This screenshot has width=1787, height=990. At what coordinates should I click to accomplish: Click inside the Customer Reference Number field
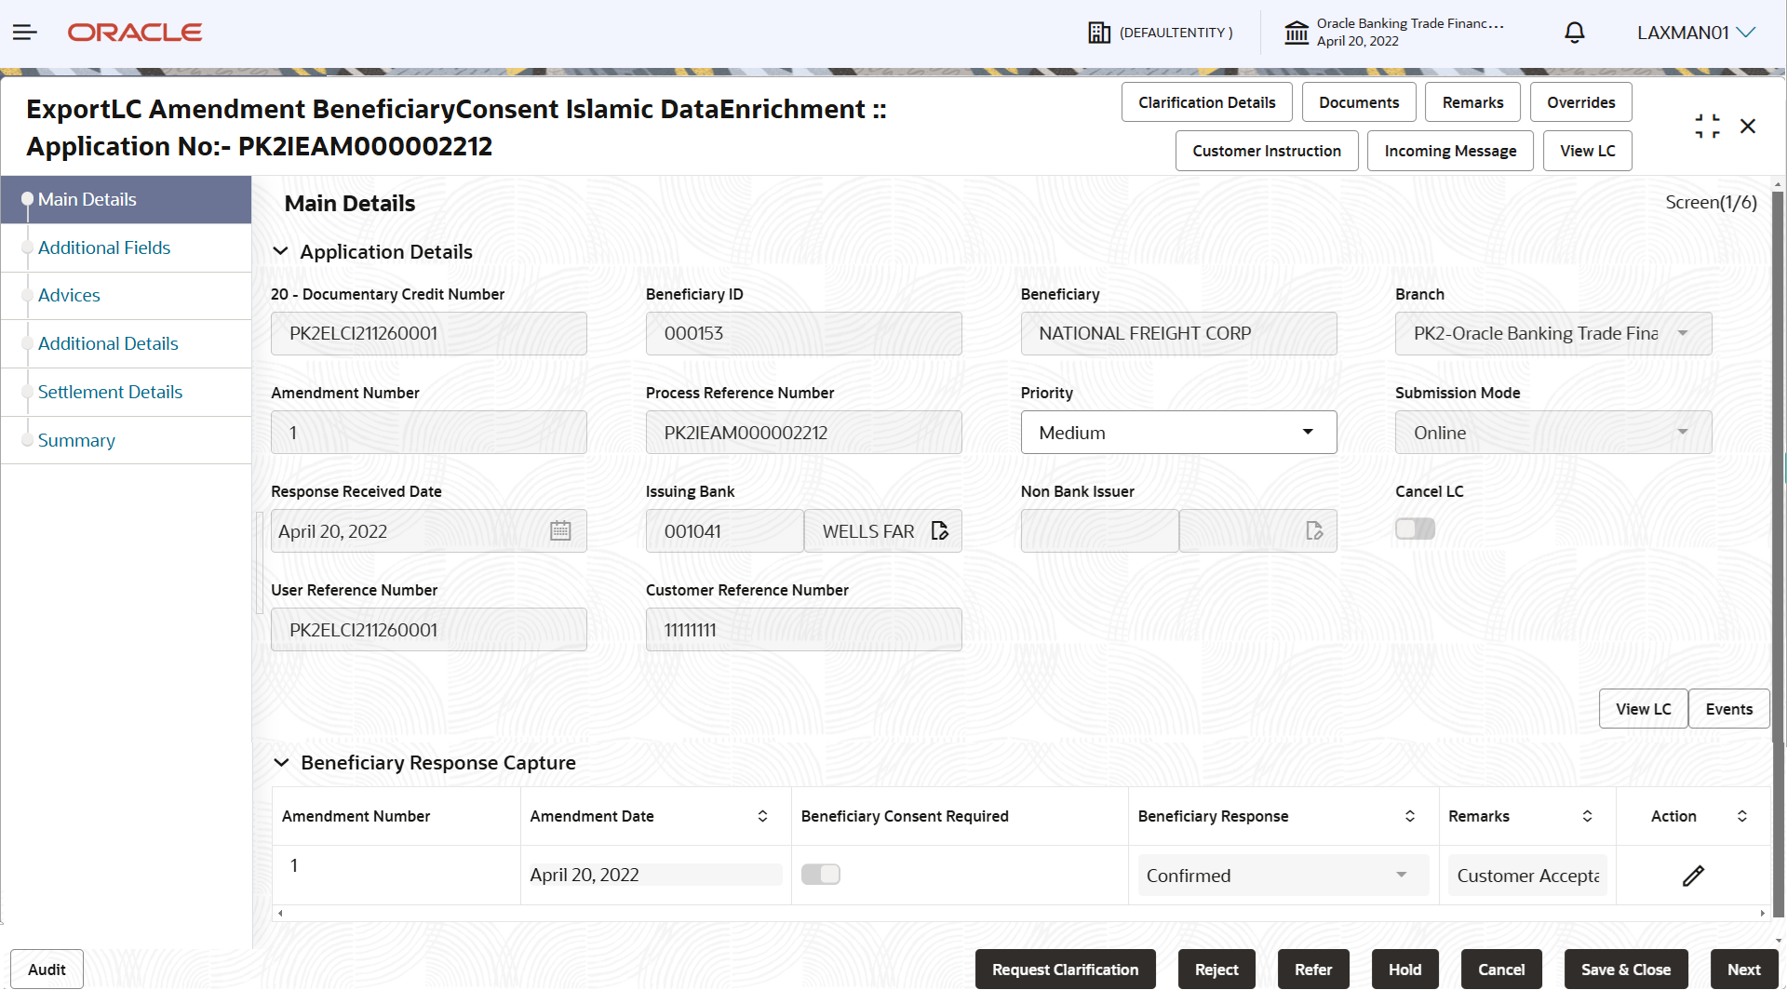pos(803,629)
